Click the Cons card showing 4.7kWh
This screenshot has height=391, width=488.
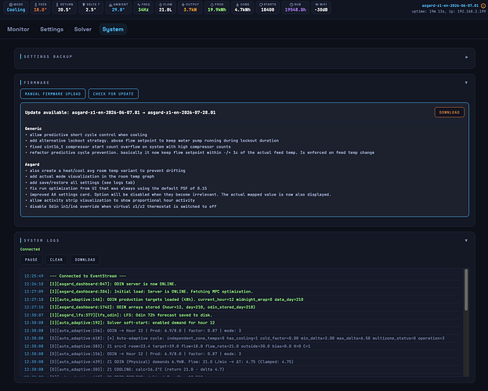click(243, 8)
